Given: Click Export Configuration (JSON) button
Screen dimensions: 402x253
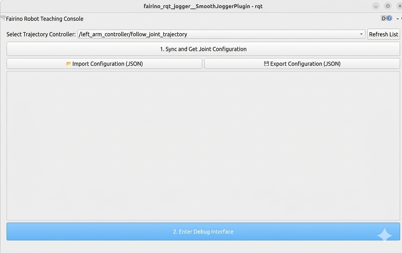Looking at the screenshot, I should [x=302, y=64].
